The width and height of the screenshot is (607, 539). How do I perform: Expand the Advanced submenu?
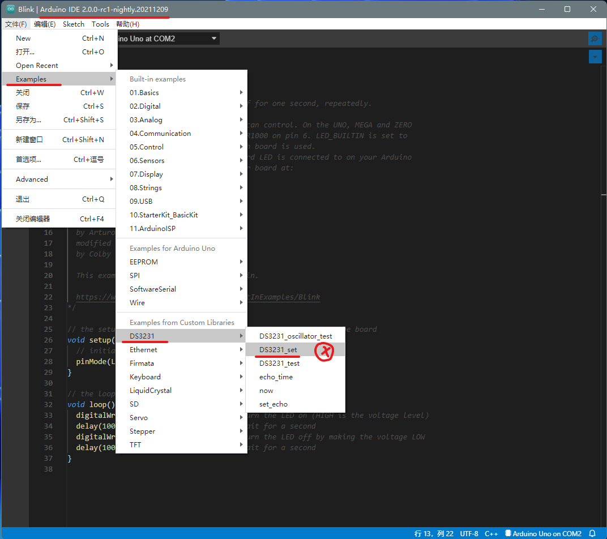[x=31, y=179]
